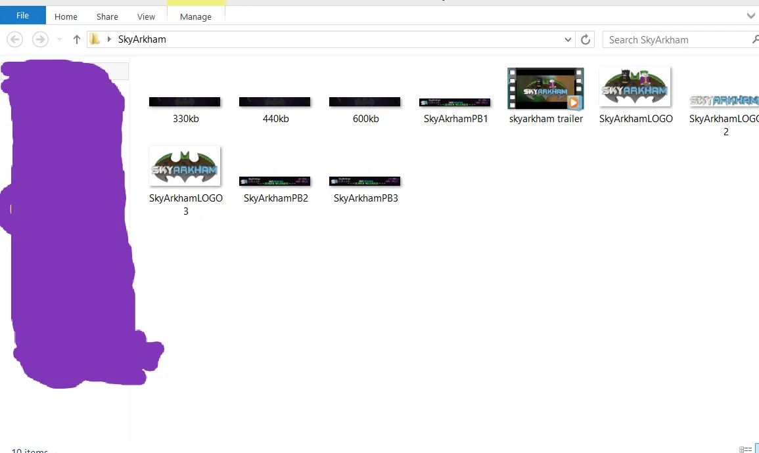Image resolution: width=759 pixels, height=453 pixels.
Task: Click the SkyArkhamLOGO 3 file name
Action: coord(186,204)
